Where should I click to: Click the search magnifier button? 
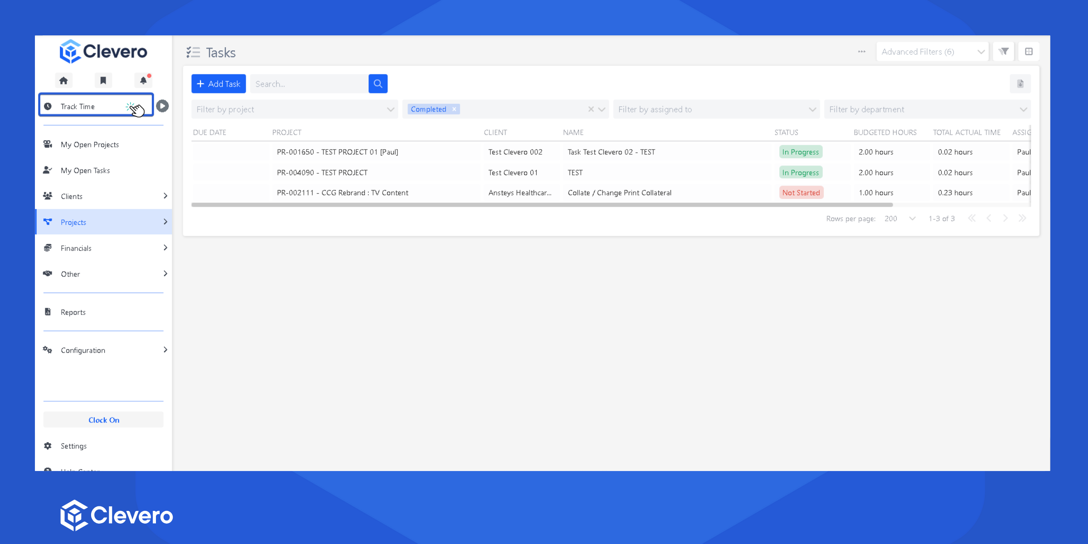tap(378, 84)
